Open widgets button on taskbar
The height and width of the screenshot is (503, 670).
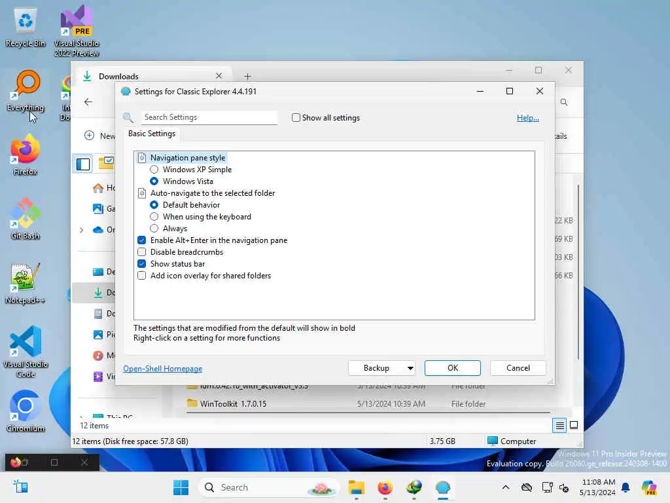click(20, 487)
